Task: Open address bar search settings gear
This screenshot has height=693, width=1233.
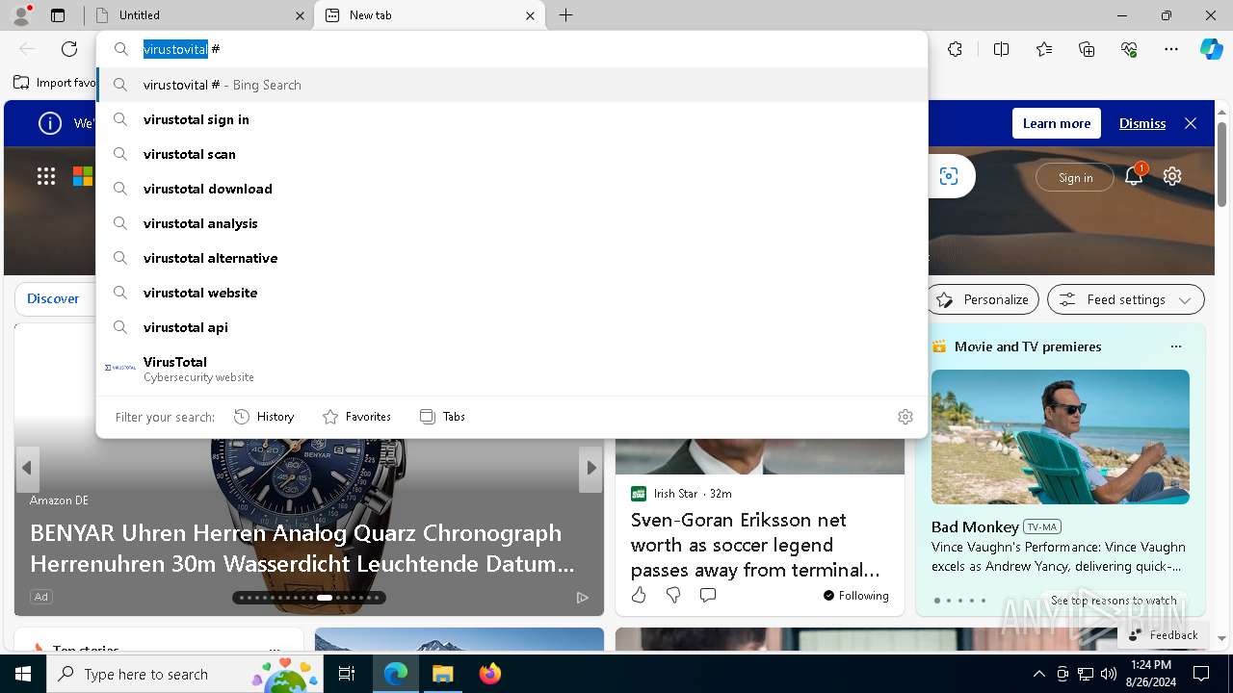Action: tap(905, 417)
